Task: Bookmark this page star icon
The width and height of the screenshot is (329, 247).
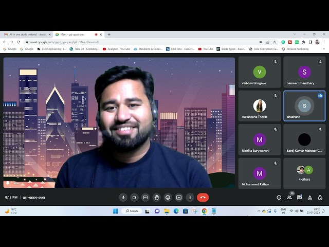Action: 275,42
